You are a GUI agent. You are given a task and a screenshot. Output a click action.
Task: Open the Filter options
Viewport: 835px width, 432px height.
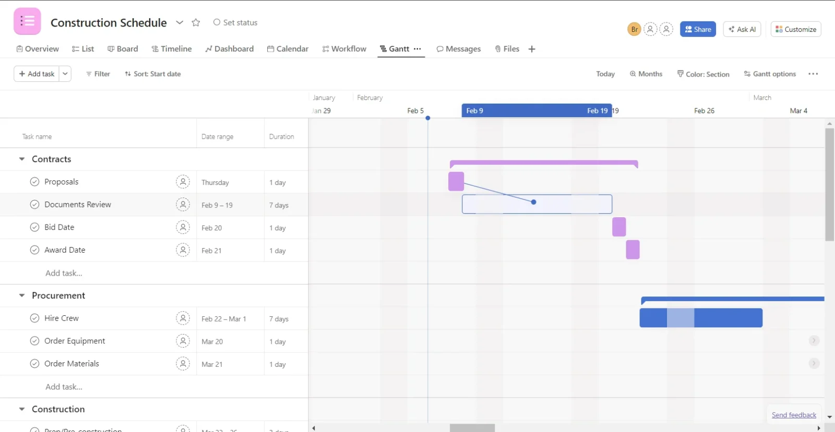pyautogui.click(x=98, y=74)
